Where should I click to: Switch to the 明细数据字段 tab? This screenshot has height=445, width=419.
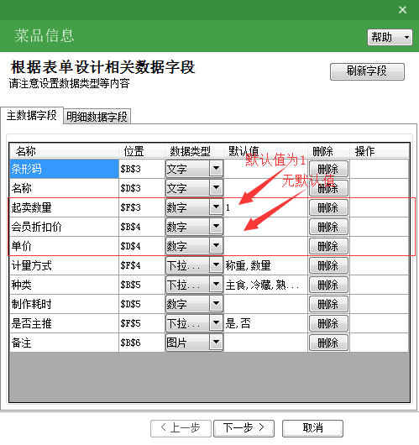click(97, 117)
